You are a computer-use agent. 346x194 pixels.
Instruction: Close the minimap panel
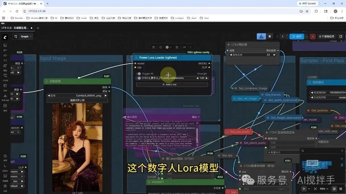point(342,151)
